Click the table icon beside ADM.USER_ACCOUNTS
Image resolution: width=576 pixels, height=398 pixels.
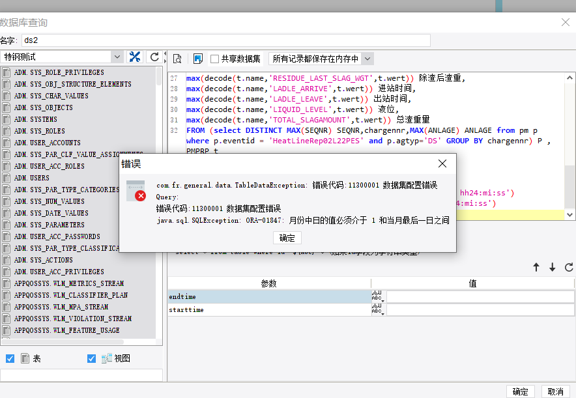click(7, 143)
